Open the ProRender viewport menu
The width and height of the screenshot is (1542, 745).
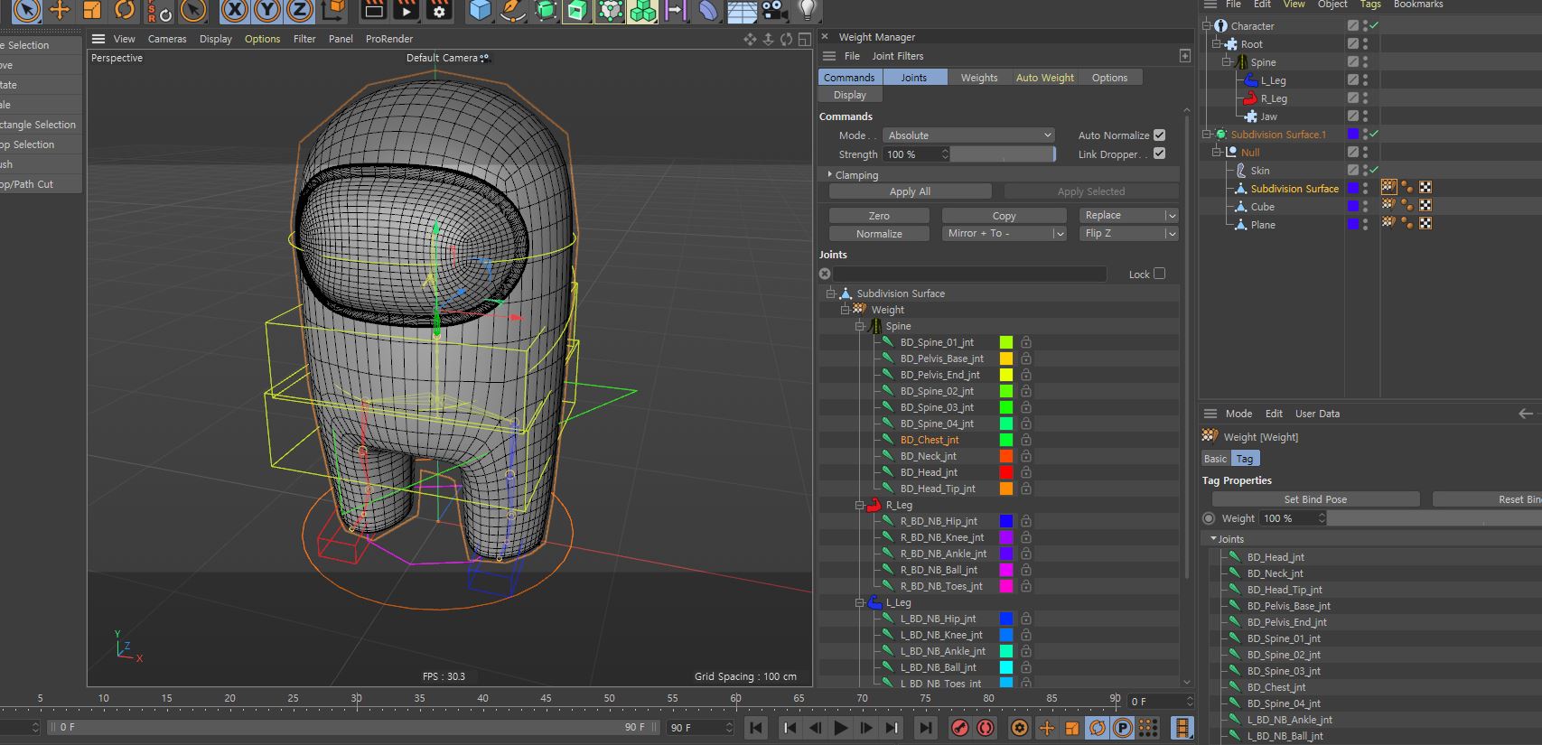[x=389, y=39]
